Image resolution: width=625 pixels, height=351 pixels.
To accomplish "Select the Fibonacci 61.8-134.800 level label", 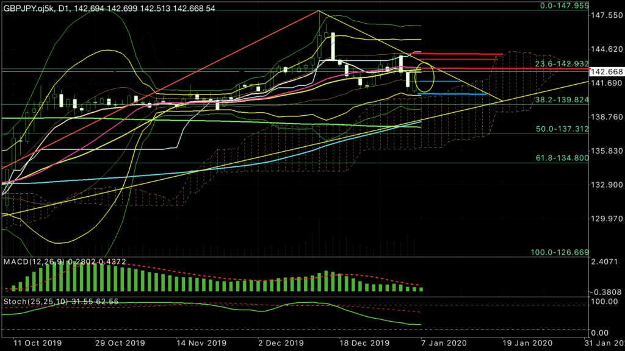I will [562, 158].
